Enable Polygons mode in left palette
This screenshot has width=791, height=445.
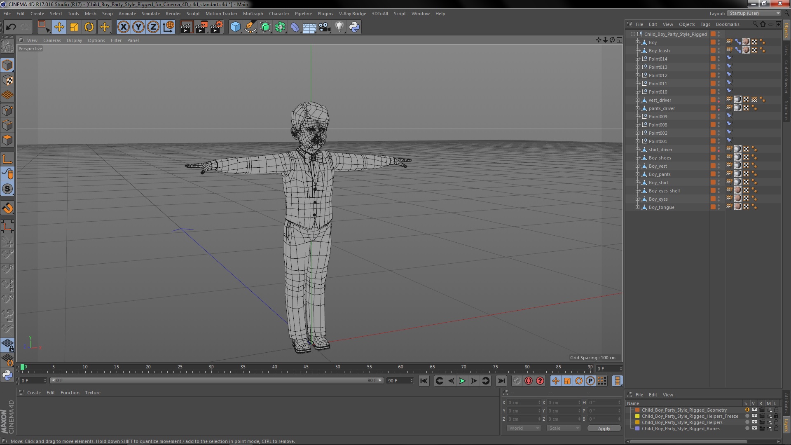(7, 140)
